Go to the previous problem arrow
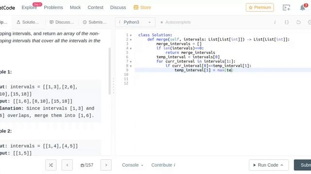The height and width of the screenshot is (174, 311). pos(67,165)
